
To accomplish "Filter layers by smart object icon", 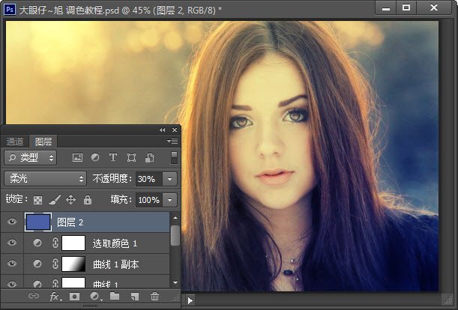I will 150,158.
